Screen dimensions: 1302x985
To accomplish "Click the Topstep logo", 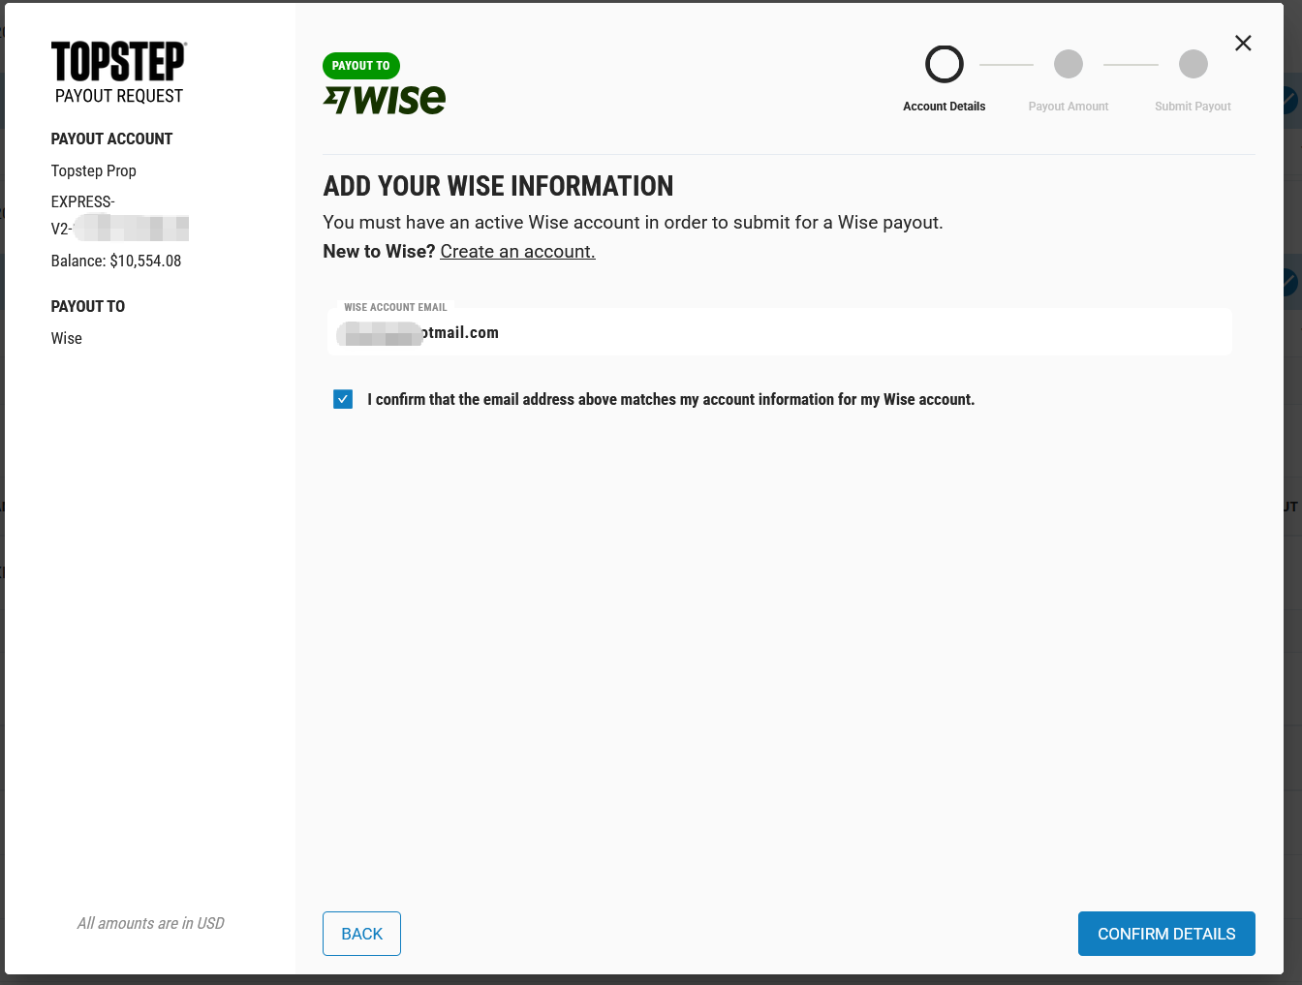I will pyautogui.click(x=118, y=61).
